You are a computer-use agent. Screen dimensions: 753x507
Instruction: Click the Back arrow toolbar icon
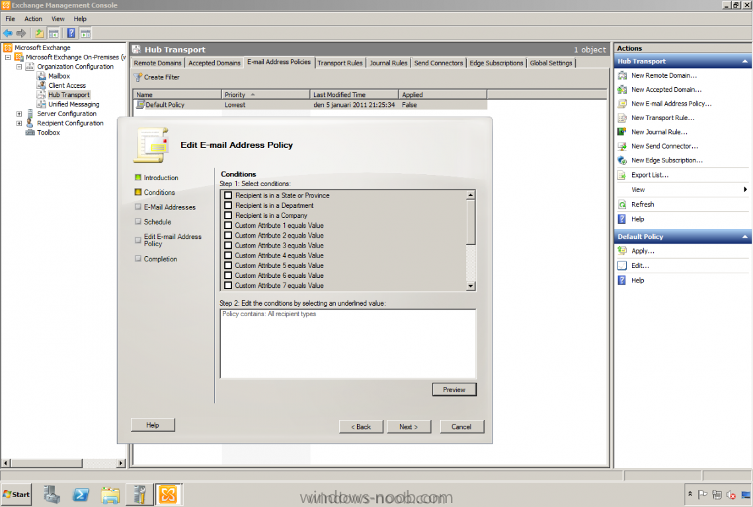point(8,33)
